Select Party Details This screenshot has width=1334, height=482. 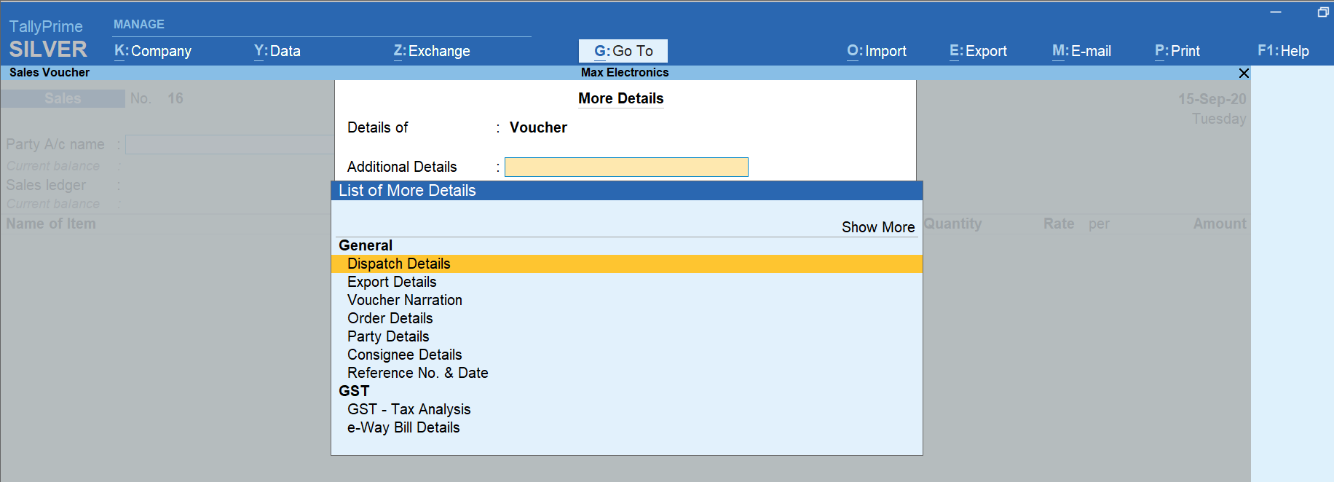[627, 336]
